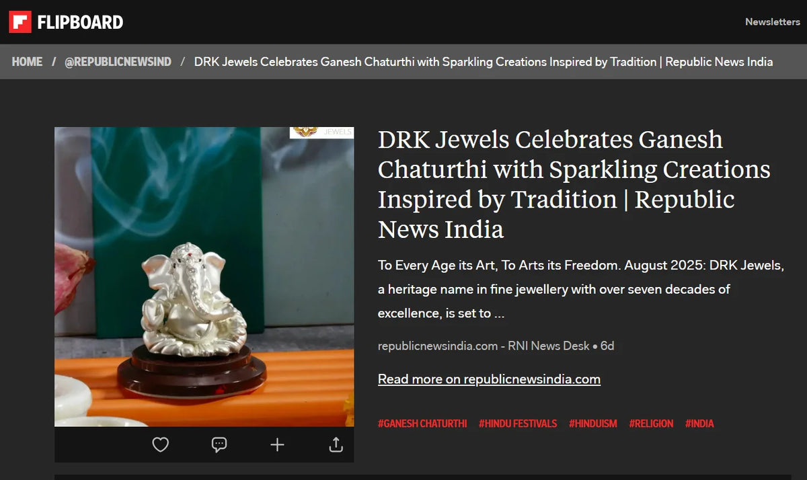Open the #INDIA topic tag

[x=699, y=424]
